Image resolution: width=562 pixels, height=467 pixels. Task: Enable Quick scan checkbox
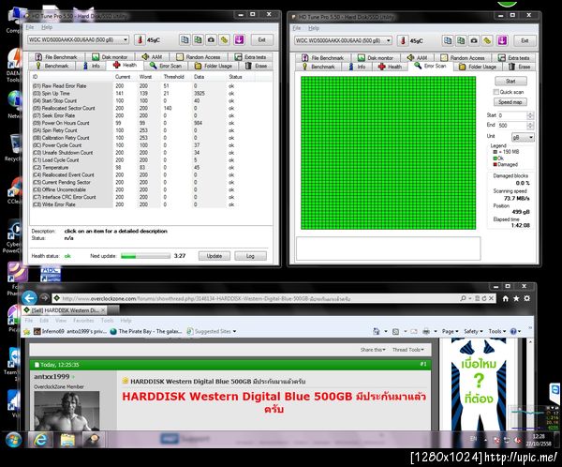[496, 92]
